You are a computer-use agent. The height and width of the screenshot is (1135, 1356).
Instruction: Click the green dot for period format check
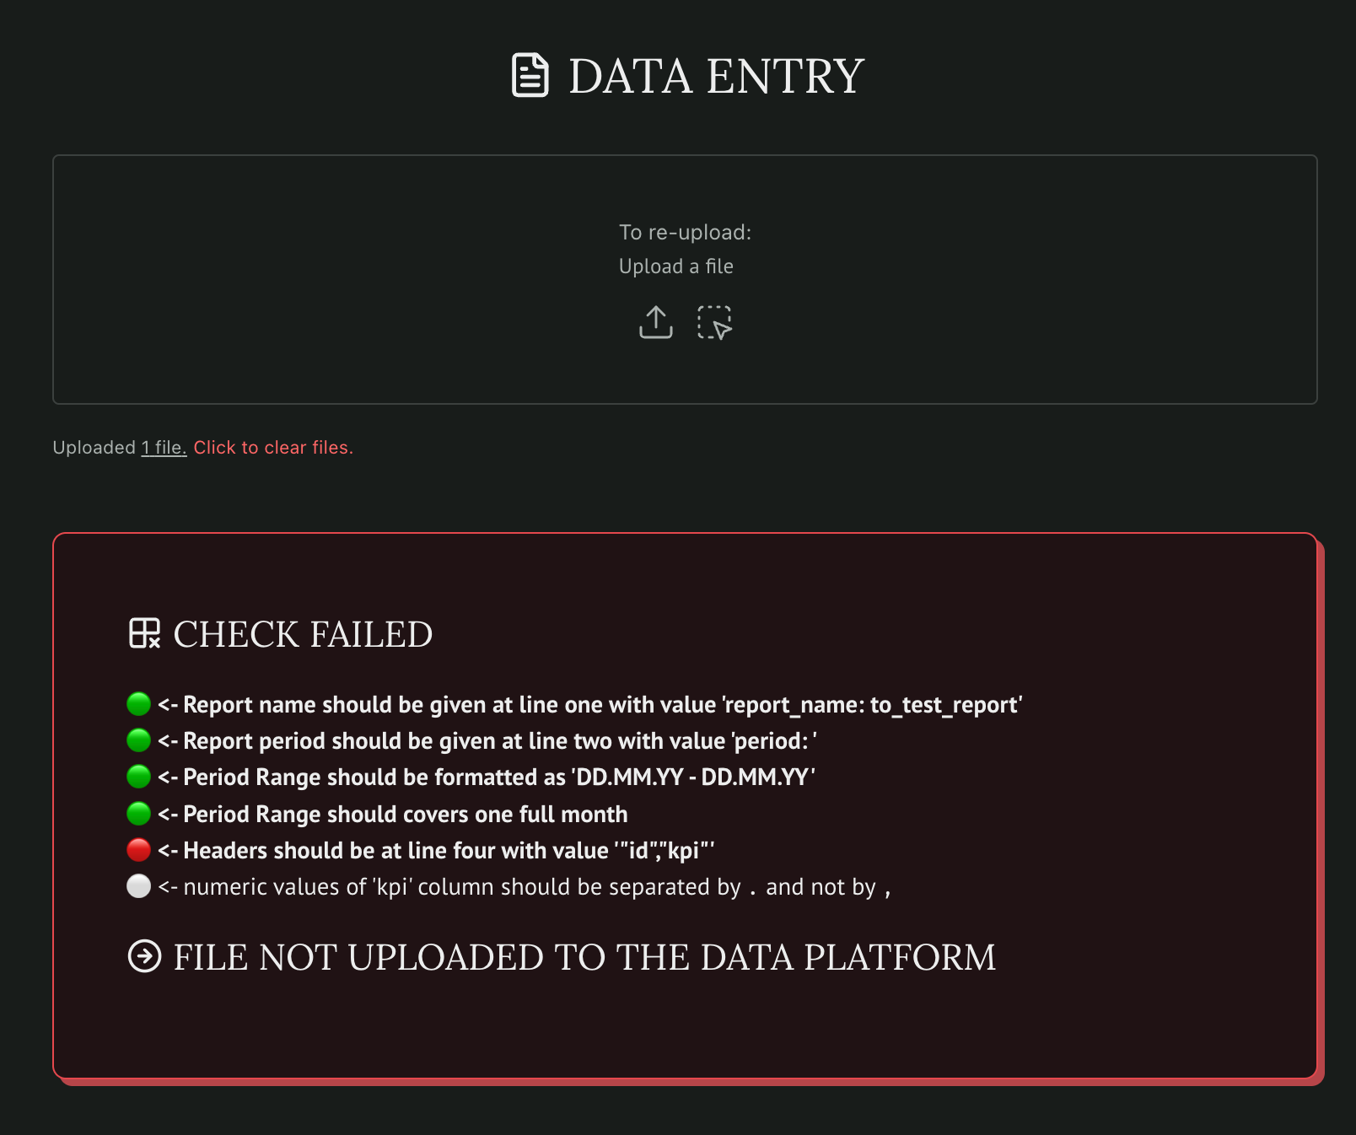[x=138, y=777]
